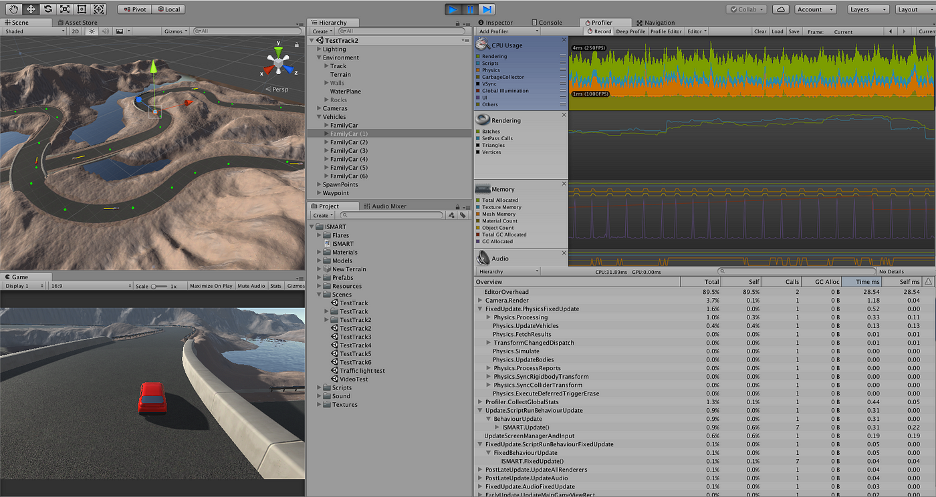This screenshot has height=497, width=936.
Task: Adjust the Game view Scale slider
Action: click(159, 286)
